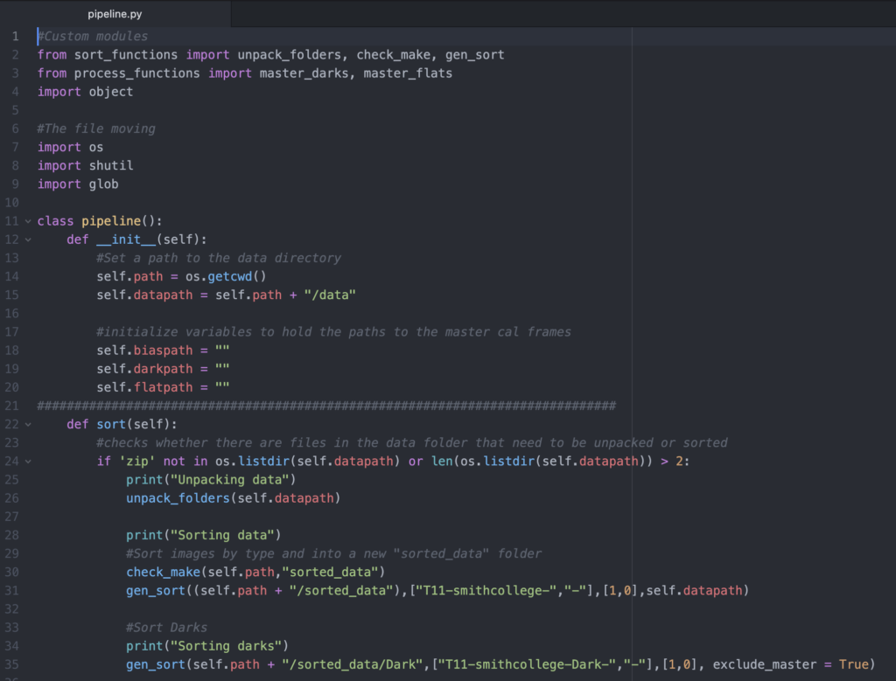Collapse the __init__ method fold arrow
This screenshot has height=681, width=896.
28,240
